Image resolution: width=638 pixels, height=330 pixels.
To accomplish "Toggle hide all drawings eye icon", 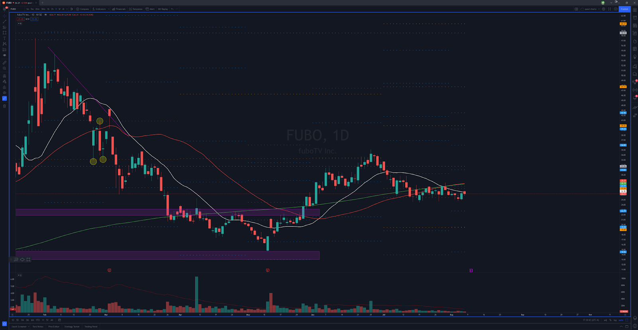I will click(x=4, y=93).
